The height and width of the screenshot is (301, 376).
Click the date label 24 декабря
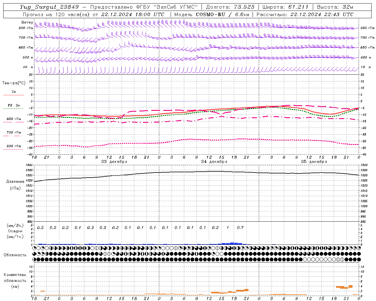point(214,162)
